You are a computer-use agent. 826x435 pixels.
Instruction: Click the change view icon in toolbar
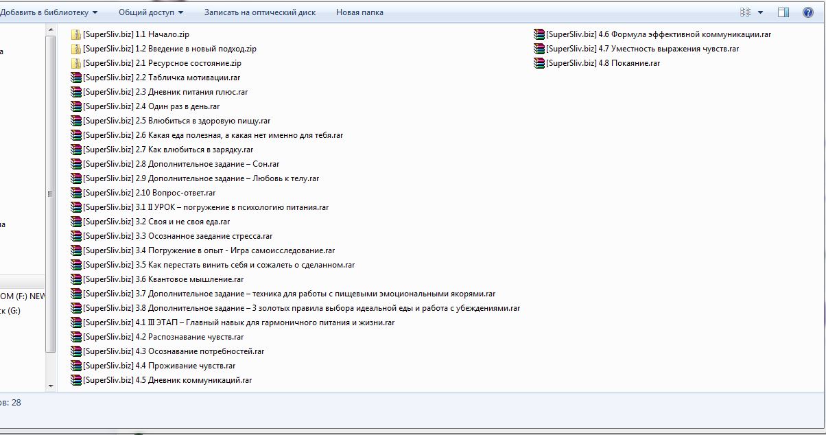tap(746, 12)
